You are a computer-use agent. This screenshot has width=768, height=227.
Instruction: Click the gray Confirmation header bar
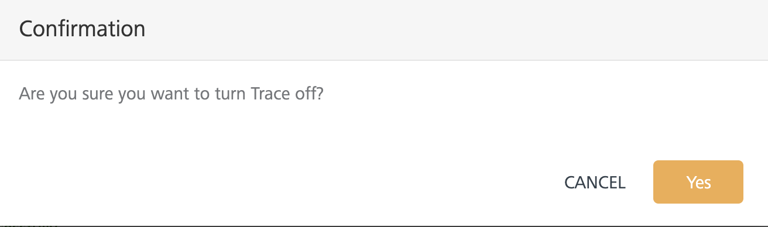coord(384,30)
